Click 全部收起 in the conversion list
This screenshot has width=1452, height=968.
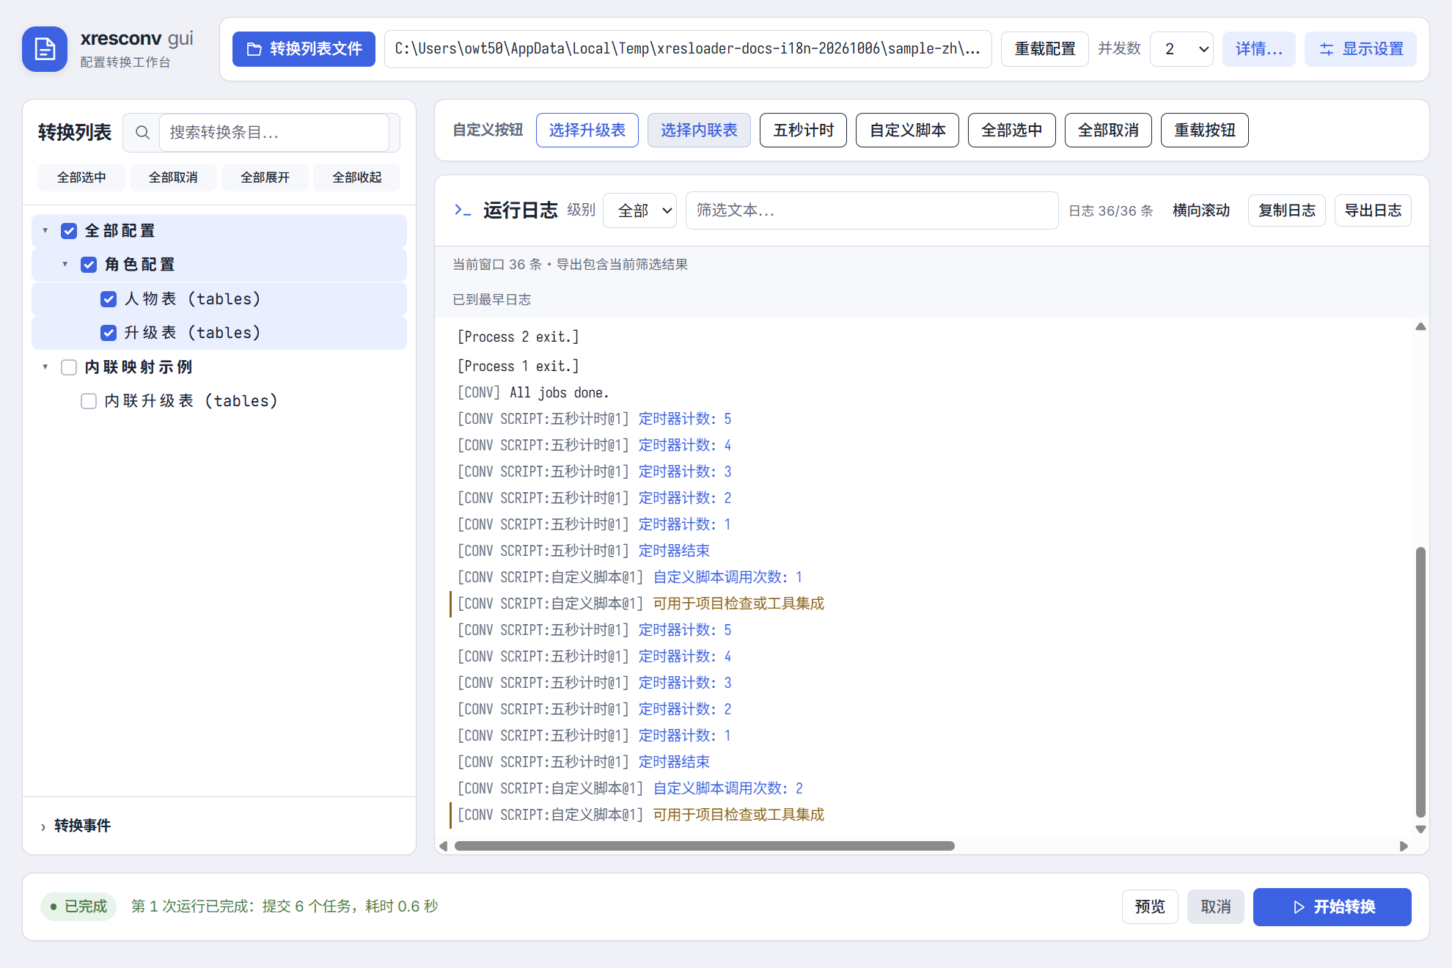click(x=357, y=177)
